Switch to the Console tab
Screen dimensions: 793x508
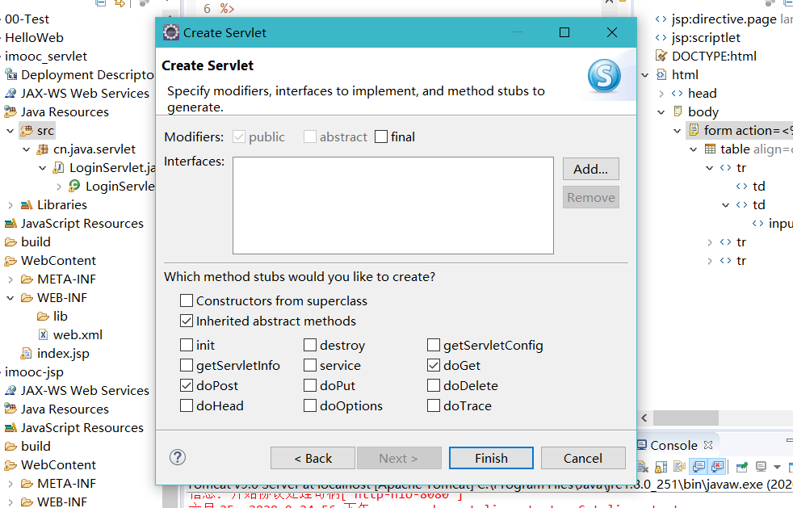point(673,445)
